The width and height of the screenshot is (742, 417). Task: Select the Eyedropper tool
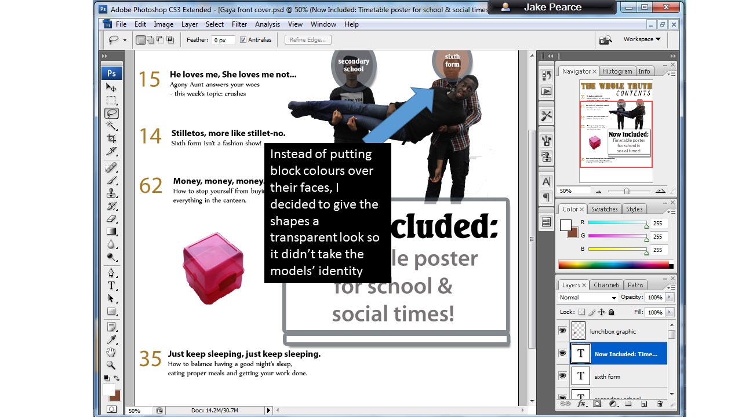(x=111, y=340)
